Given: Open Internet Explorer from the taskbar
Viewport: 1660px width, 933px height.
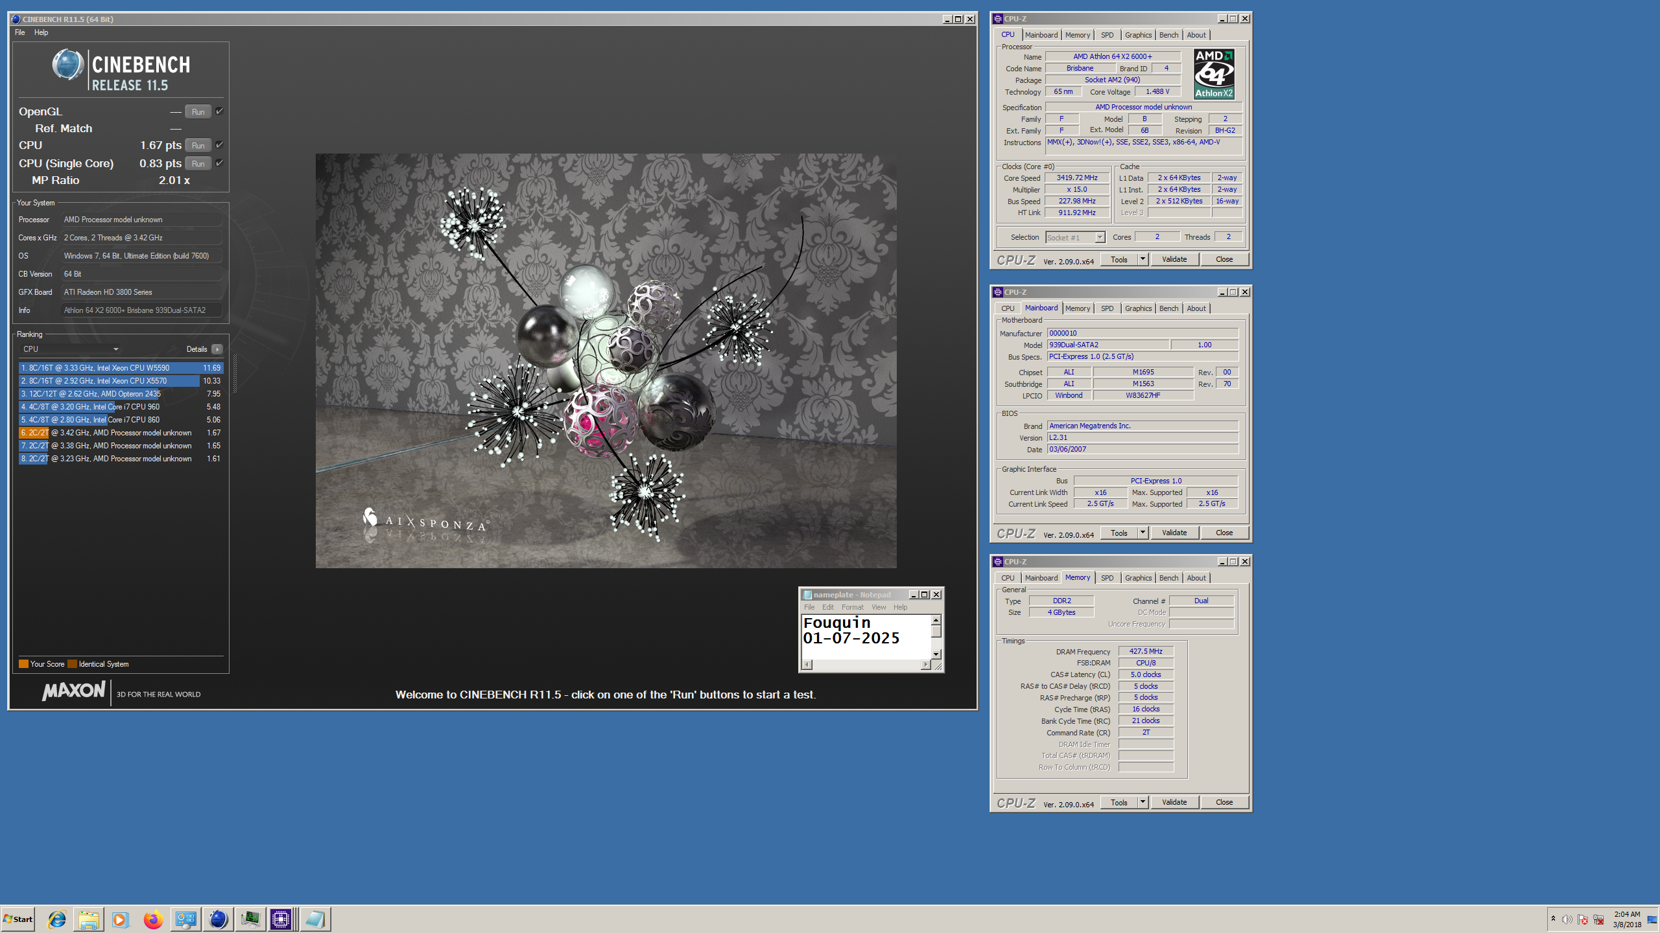Looking at the screenshot, I should tap(57, 919).
